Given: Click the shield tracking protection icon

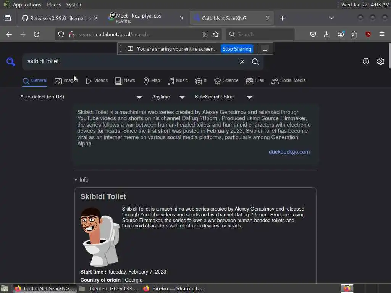Looking at the screenshot, I should (61, 34).
